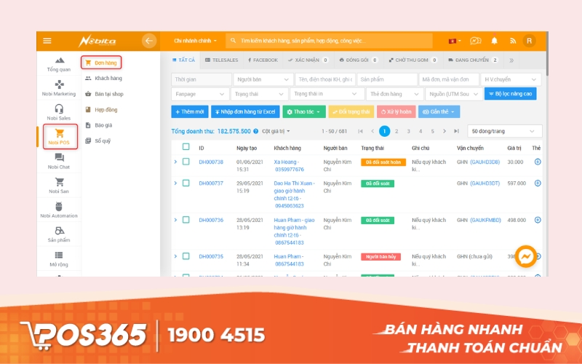Add tag to order DH000736
The image size is (582, 364).
[x=538, y=220]
